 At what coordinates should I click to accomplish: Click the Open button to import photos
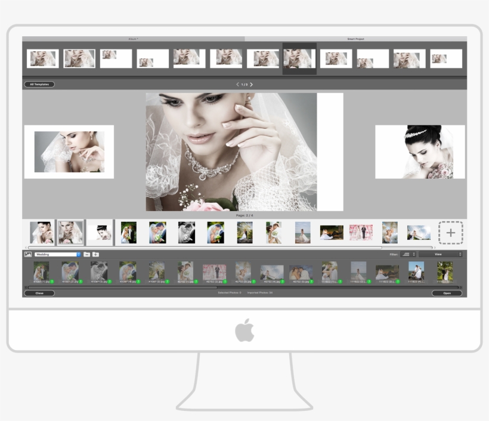pos(447,293)
